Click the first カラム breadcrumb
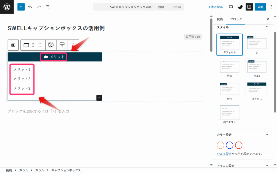The width and height of the screenshot is (277, 173). coord(24,170)
